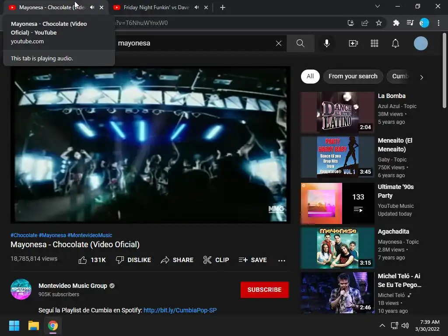Open Agachadita video thumbnail
Screen dimensions: 448x336
click(x=337, y=248)
